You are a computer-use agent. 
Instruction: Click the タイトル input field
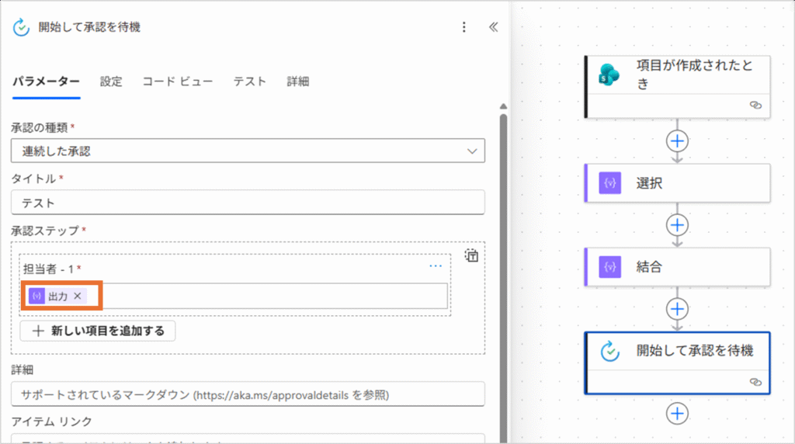coord(248,203)
